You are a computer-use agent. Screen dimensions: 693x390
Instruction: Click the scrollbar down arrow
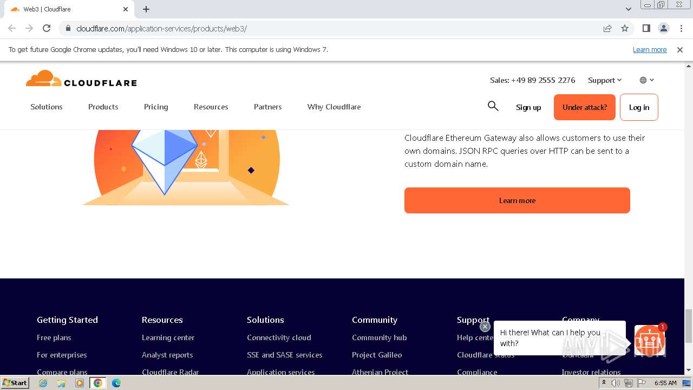[689, 370]
